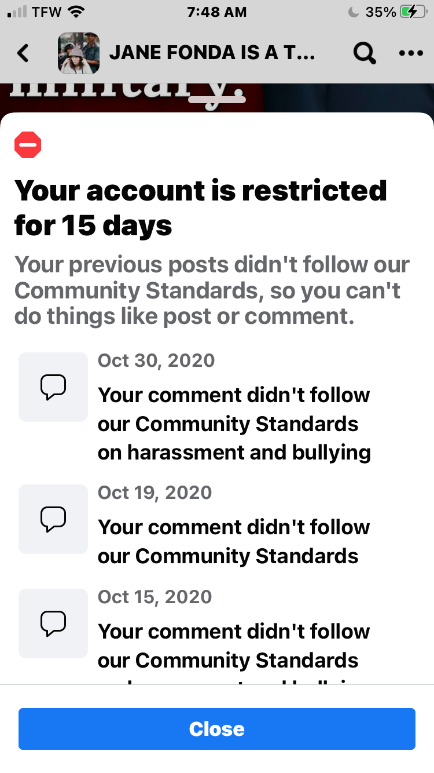Open the Oct 30 harassment and bullying violation
Viewport: 434px width, 773px height.
pos(234,424)
